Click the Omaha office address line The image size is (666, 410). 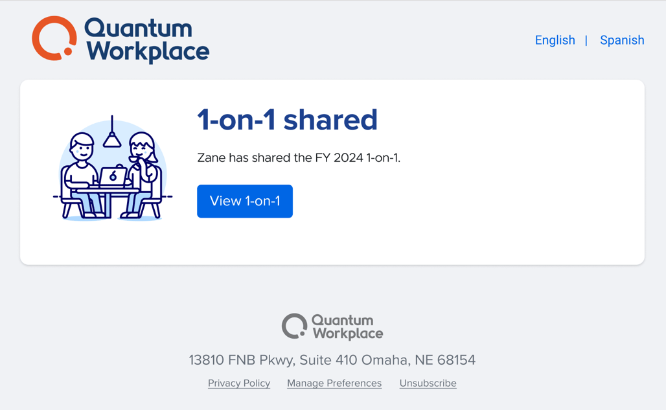pos(332,359)
